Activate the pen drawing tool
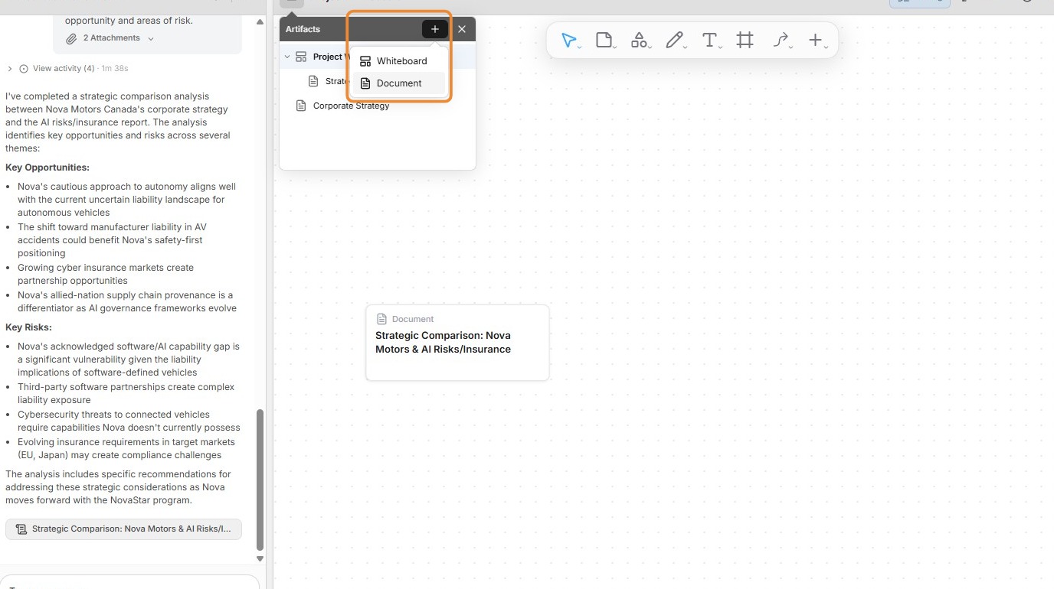Image resolution: width=1054 pixels, height=589 pixels. pyautogui.click(x=674, y=41)
